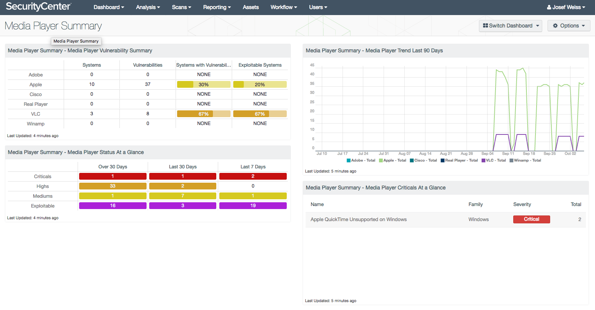
Task: Click Criticals Last 7 Days red cell
Action: (x=253, y=176)
